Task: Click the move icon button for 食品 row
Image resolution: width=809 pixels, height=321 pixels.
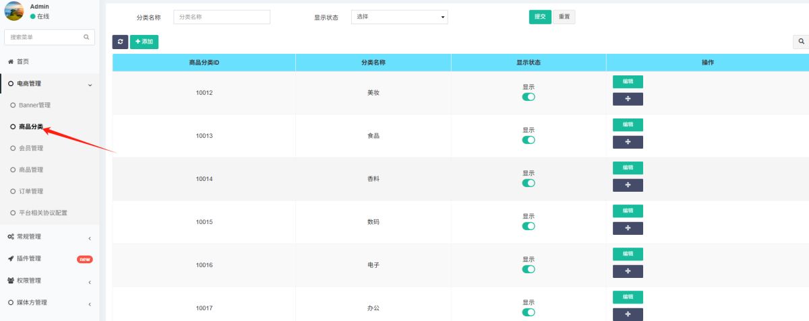Action: (628, 142)
